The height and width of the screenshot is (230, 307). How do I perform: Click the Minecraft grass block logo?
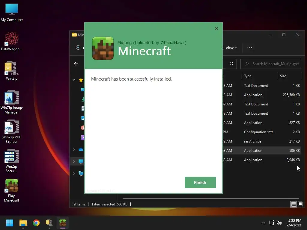pos(103,48)
